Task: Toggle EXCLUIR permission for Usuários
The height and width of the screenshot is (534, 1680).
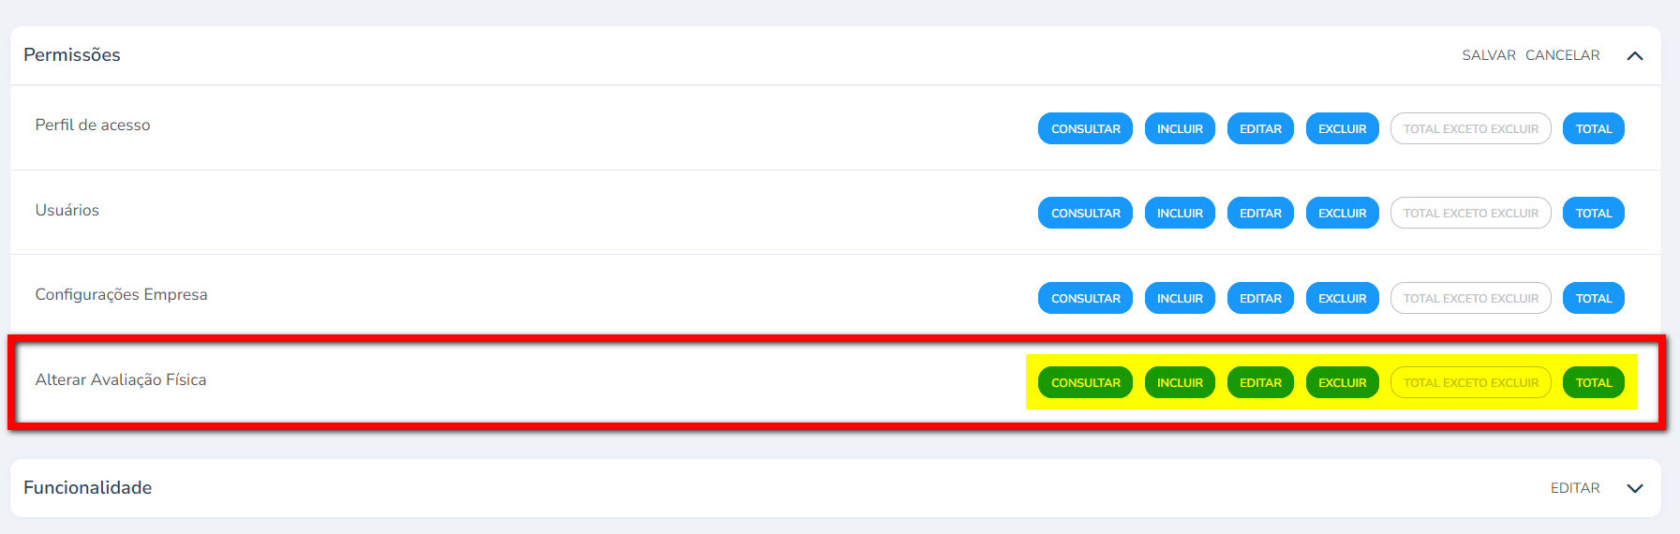Action: pos(1342,214)
